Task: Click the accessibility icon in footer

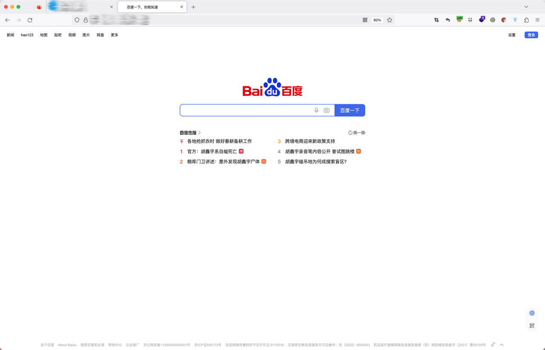Action: [x=493, y=344]
